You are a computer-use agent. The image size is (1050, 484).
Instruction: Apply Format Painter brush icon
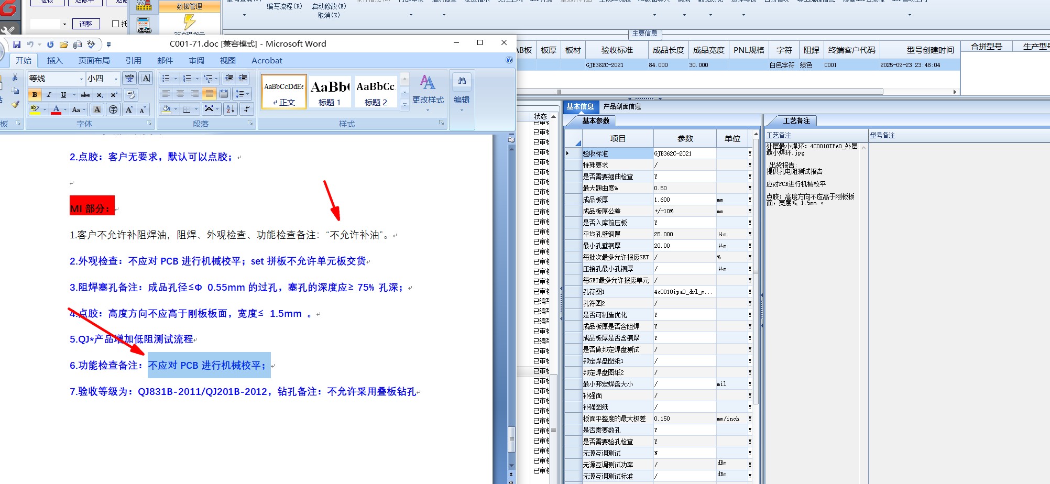click(x=15, y=104)
